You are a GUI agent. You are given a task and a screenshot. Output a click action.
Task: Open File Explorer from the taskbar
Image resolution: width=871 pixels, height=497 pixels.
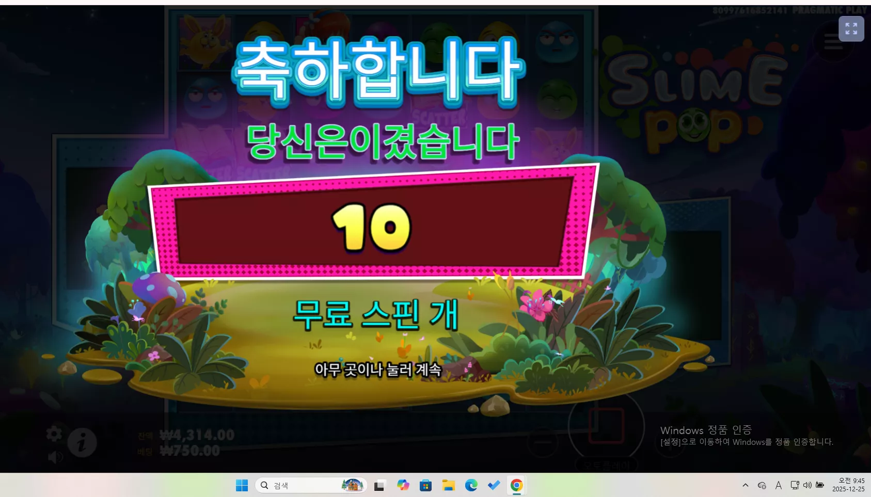click(x=448, y=485)
